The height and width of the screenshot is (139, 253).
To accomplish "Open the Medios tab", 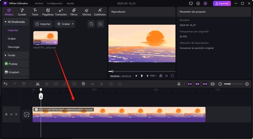I will (x=9, y=12).
